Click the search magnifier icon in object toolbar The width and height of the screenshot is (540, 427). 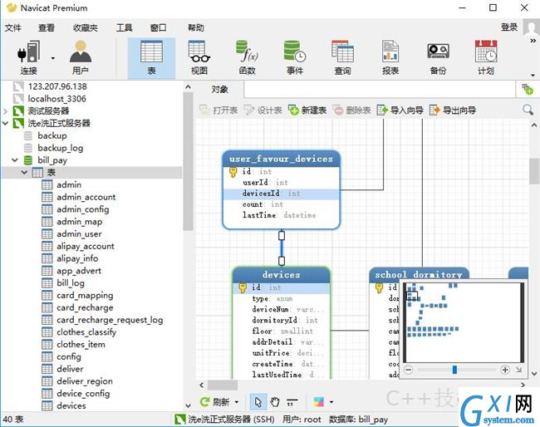(528, 110)
